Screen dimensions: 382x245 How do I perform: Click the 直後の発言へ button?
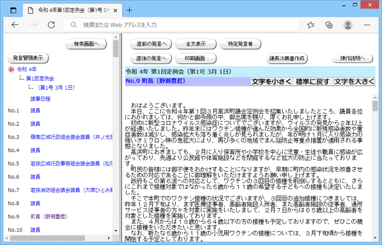(151, 58)
